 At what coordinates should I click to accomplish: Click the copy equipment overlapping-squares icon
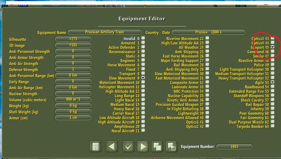[157, 146]
